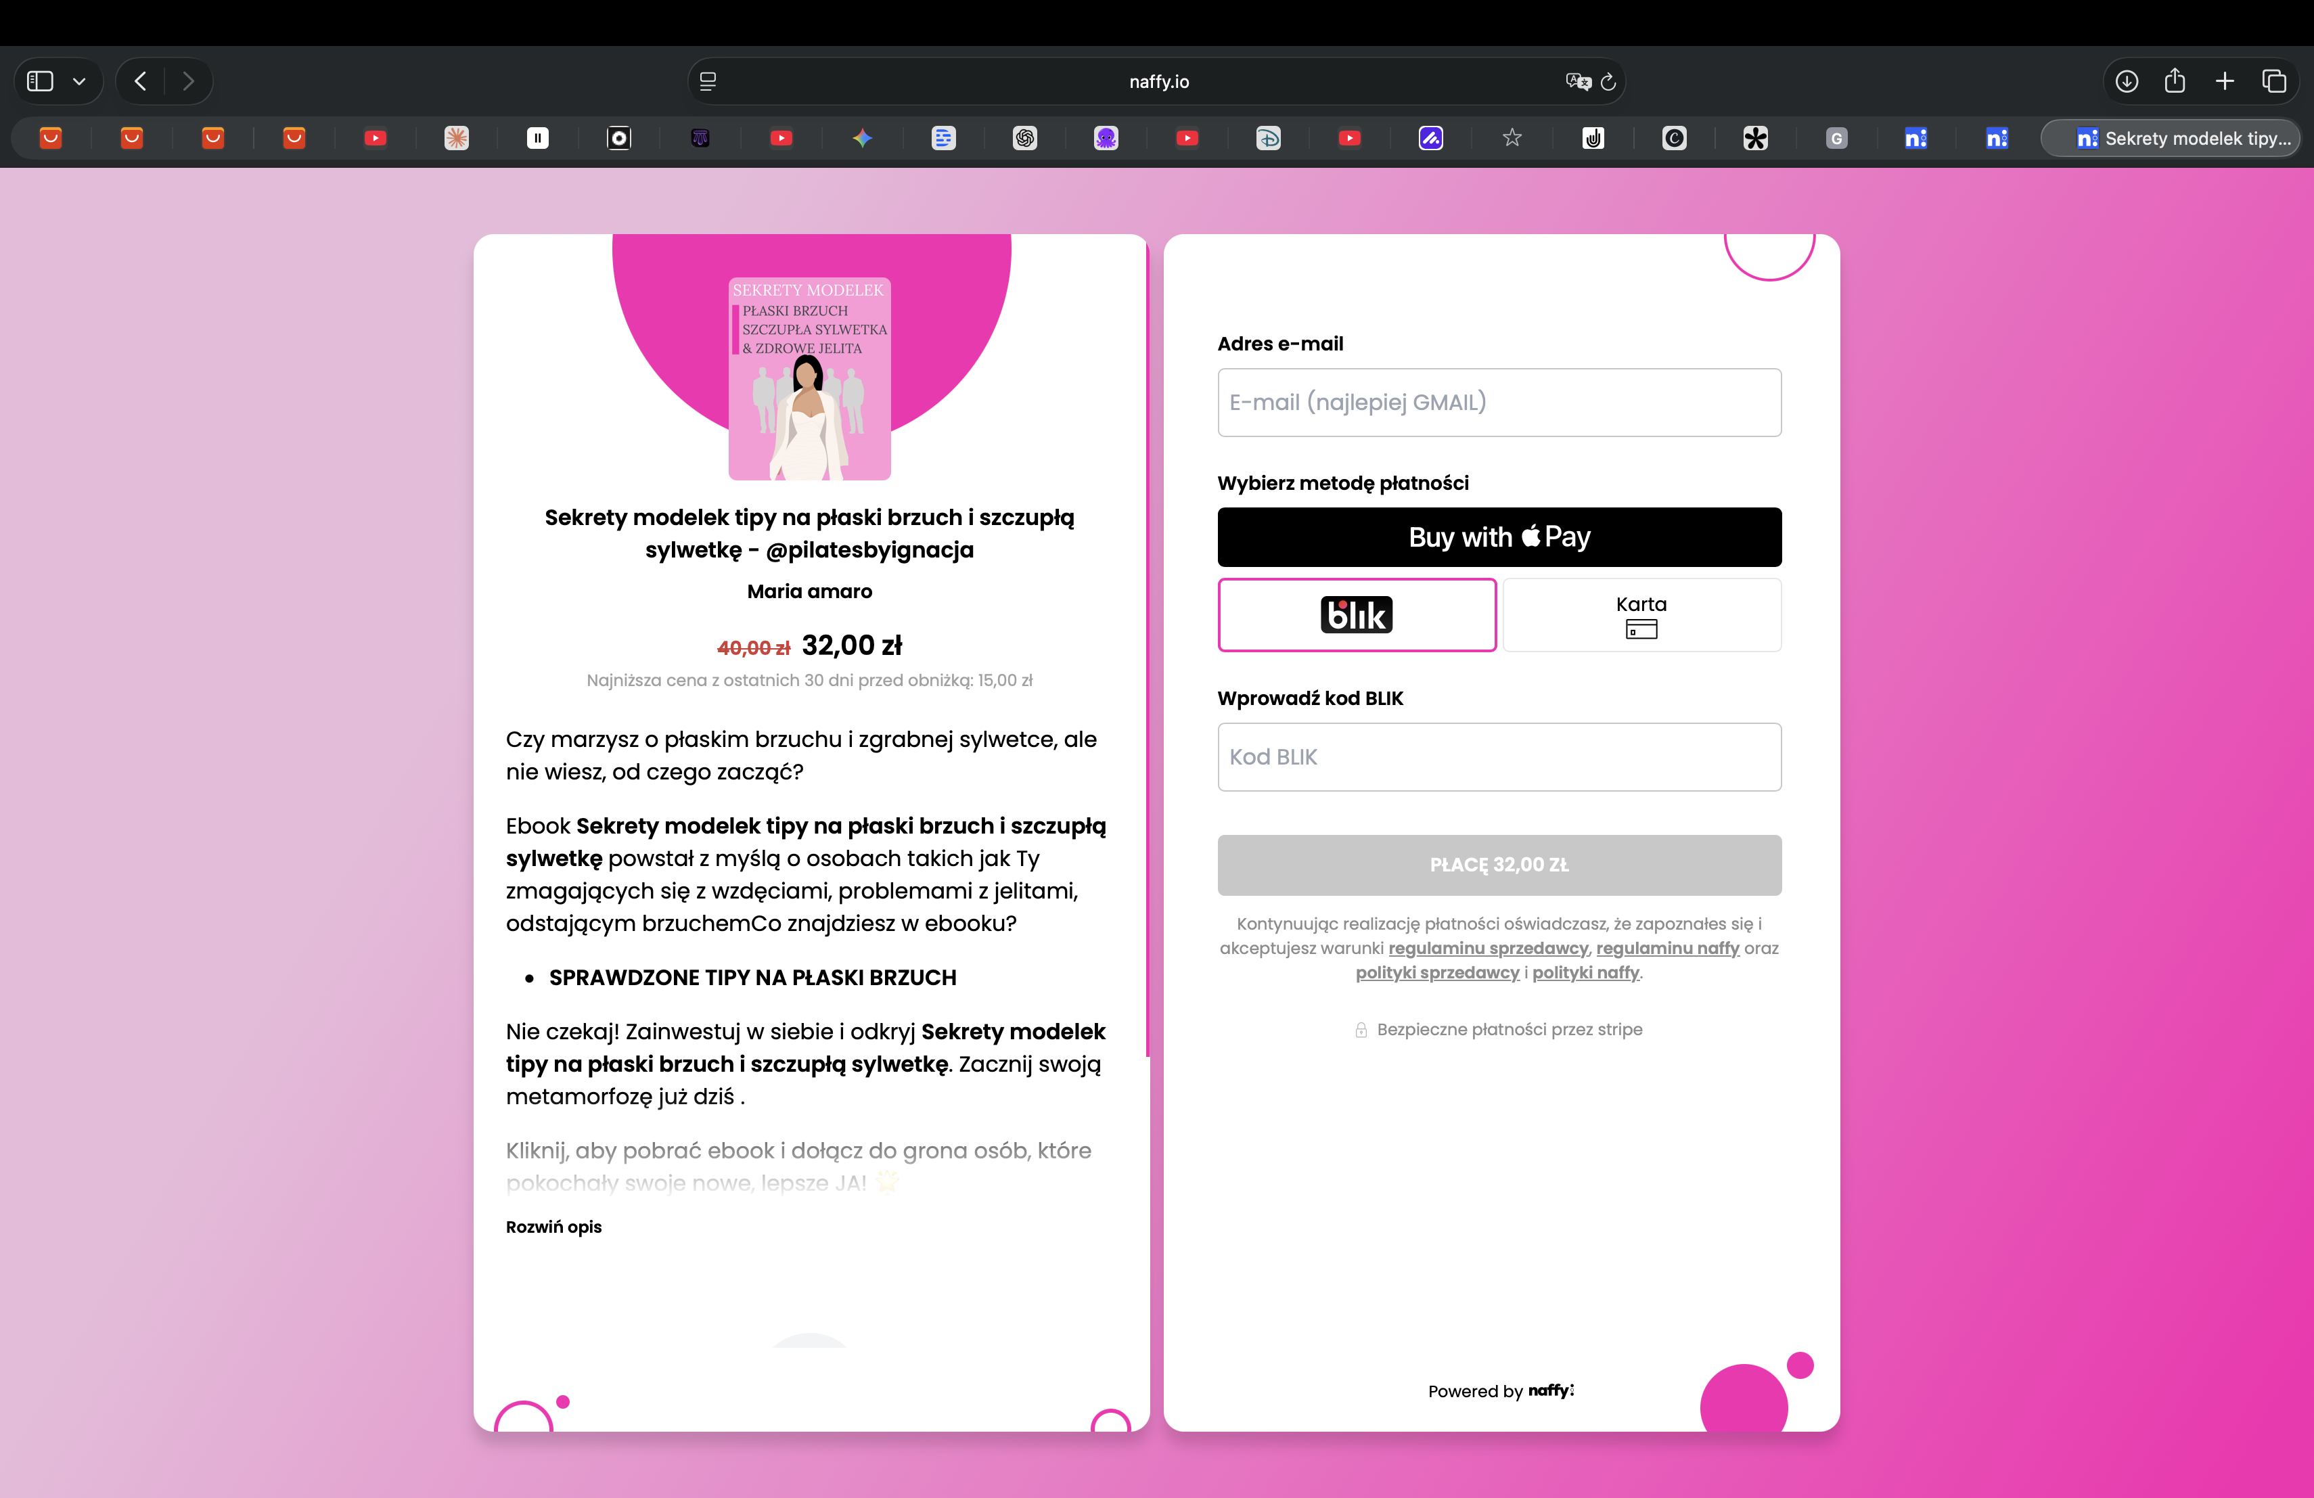Switch to the white pause-icon tab

[x=538, y=138]
